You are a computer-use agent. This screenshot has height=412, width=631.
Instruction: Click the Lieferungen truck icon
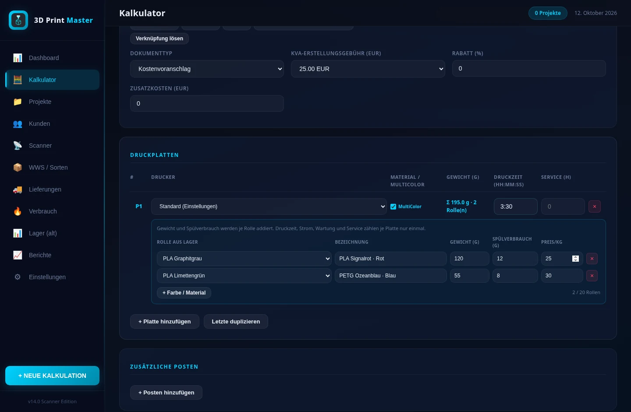point(18,189)
